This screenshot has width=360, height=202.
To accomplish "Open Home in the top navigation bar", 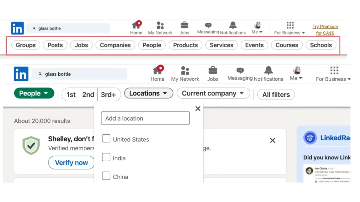I will [136, 28].
